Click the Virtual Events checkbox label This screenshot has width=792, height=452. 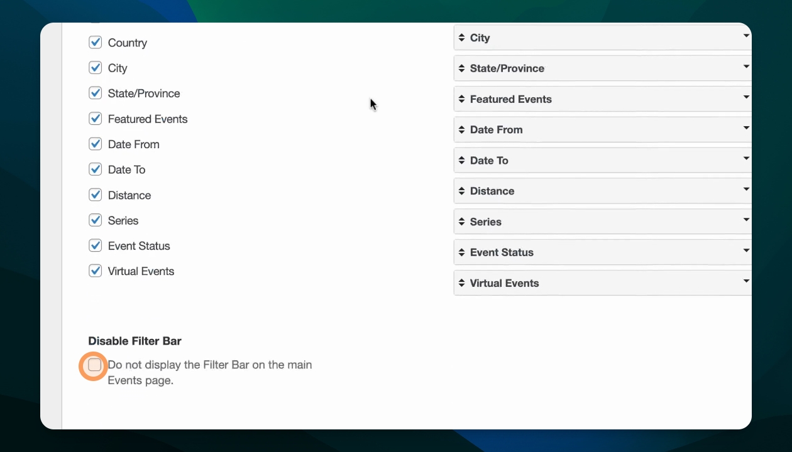pos(141,271)
